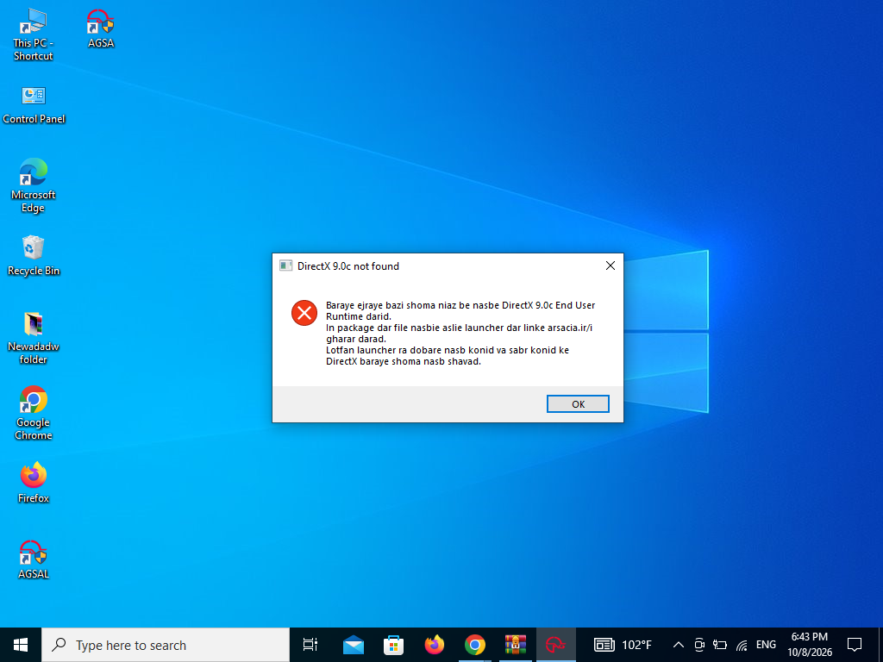Click the red error icon in dialog
883x662 pixels.
tap(304, 312)
